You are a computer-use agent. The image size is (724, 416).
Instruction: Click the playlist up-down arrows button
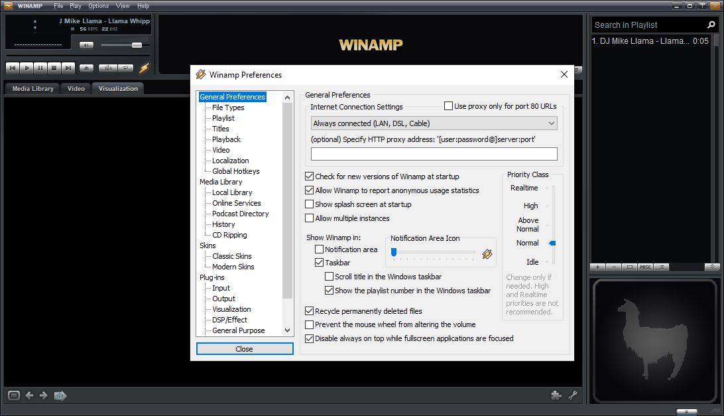pos(712,267)
